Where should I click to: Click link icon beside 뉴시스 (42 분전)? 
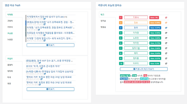coord(40,84)
